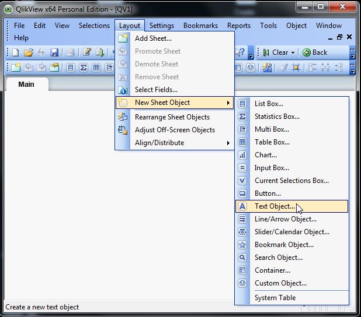Open the File menu

pyautogui.click(x=19, y=26)
